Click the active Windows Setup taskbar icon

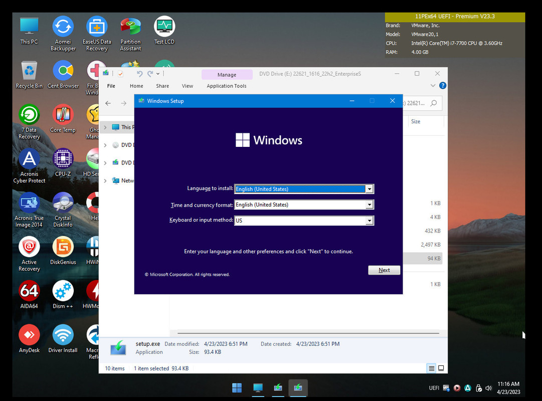click(x=298, y=388)
